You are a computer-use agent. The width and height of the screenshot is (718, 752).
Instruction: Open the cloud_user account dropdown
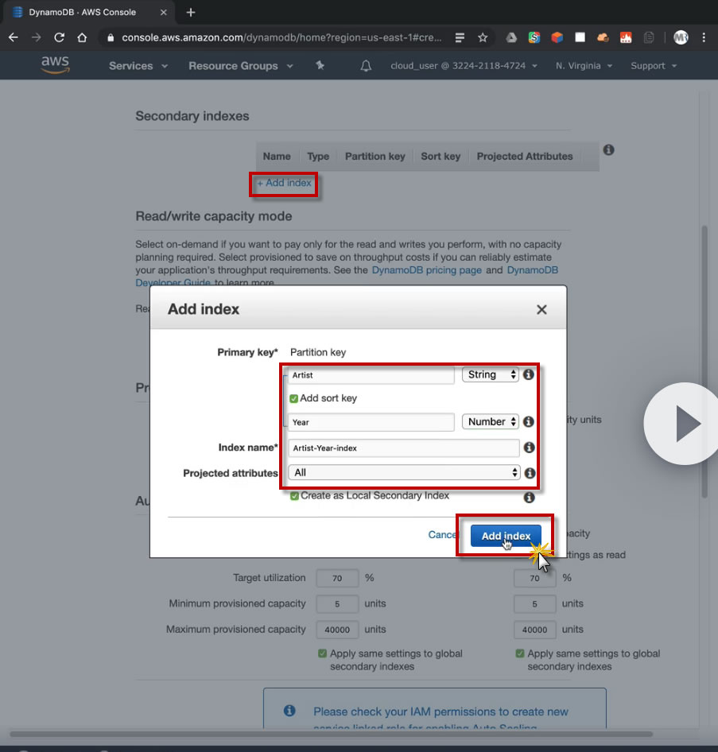pyautogui.click(x=464, y=66)
